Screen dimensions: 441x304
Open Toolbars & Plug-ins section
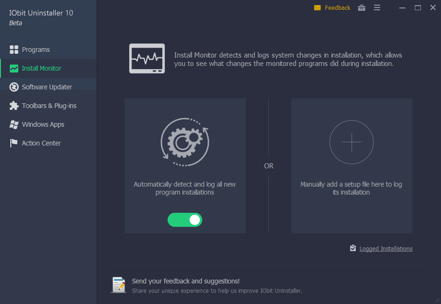click(48, 106)
